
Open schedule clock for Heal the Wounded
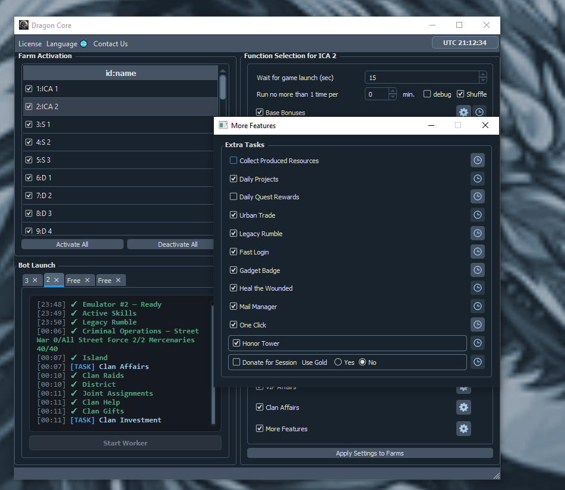point(478,288)
